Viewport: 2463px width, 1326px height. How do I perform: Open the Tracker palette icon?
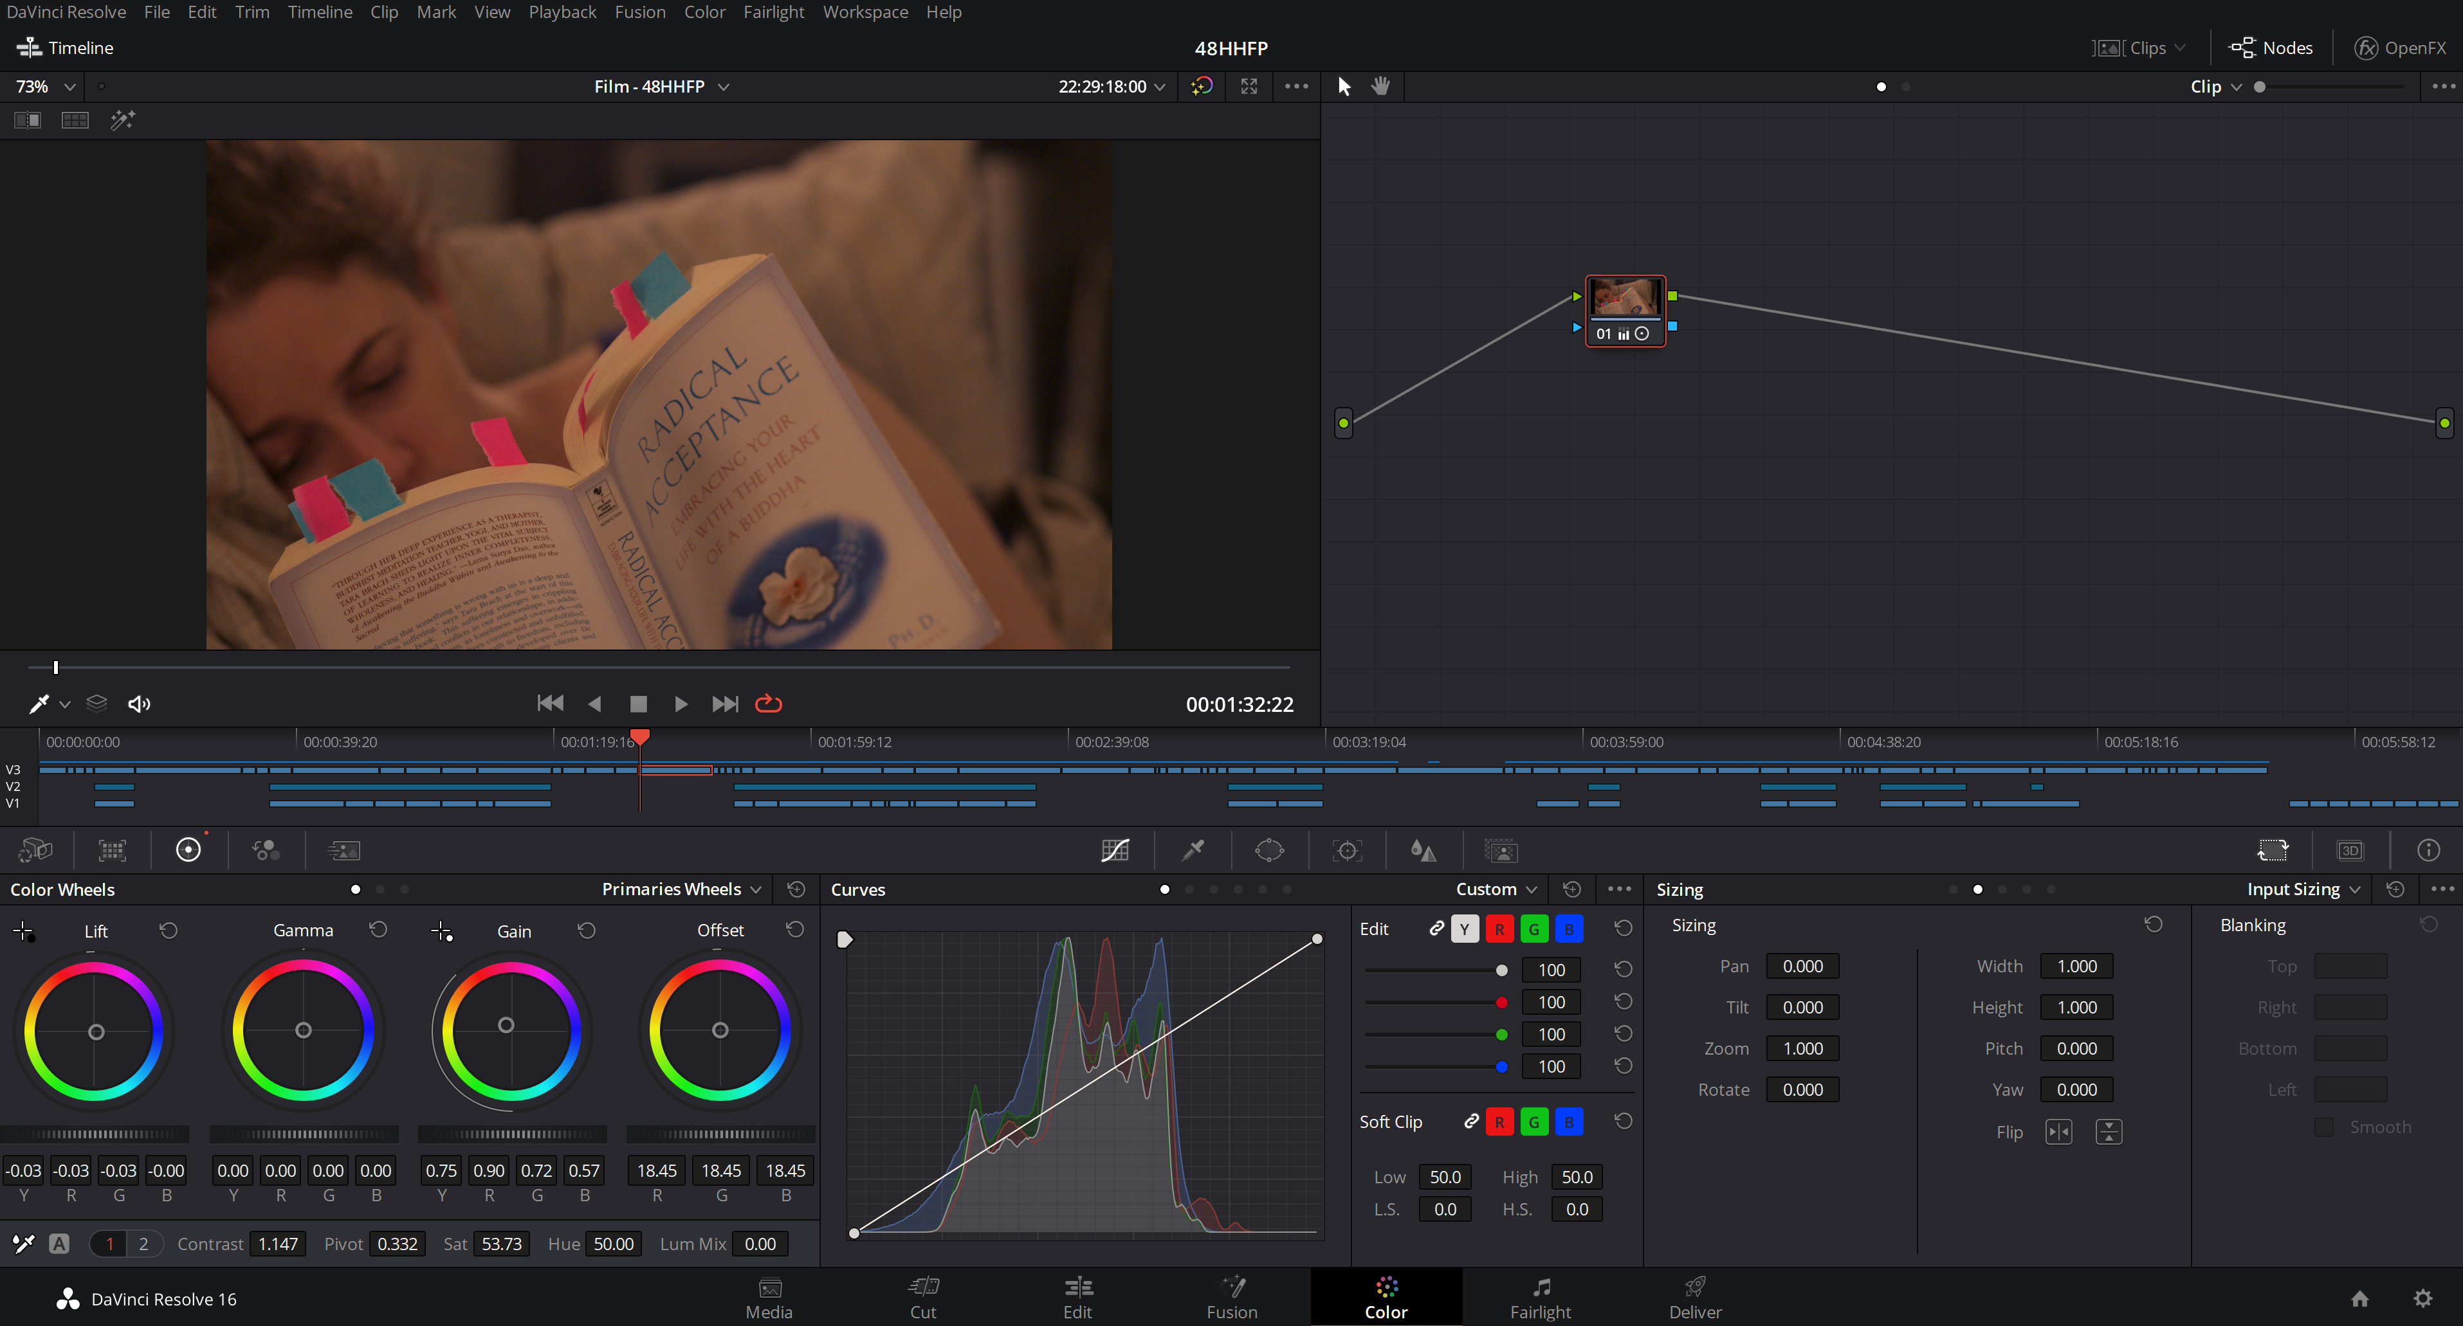pyautogui.click(x=1346, y=850)
